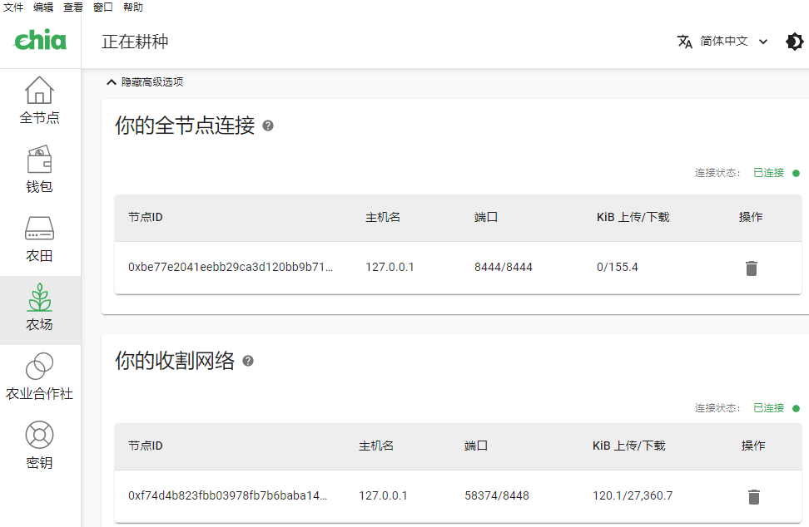Viewport: 809px width, 527px height.
Task: Click 节点ID header in full node table
Action: (x=146, y=218)
